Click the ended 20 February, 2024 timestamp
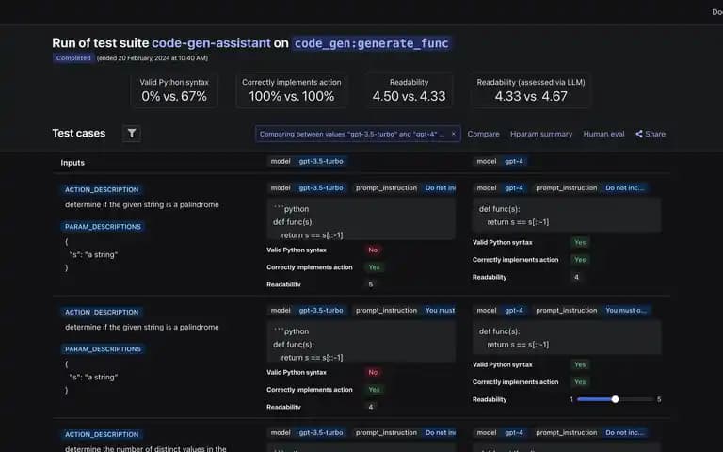Viewport: 723px width, 452px height. tap(153, 58)
